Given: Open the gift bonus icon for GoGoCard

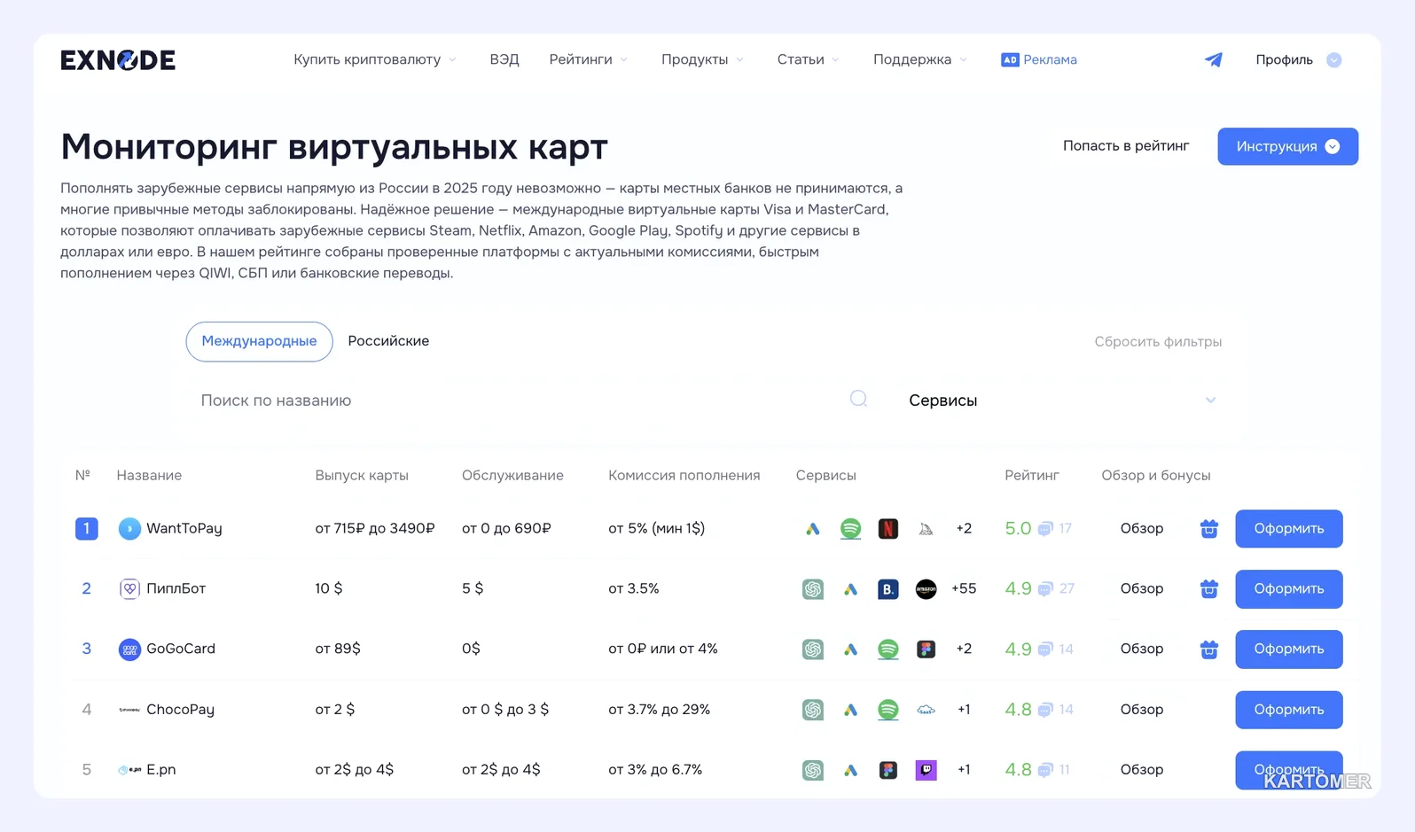Looking at the screenshot, I should (x=1208, y=649).
